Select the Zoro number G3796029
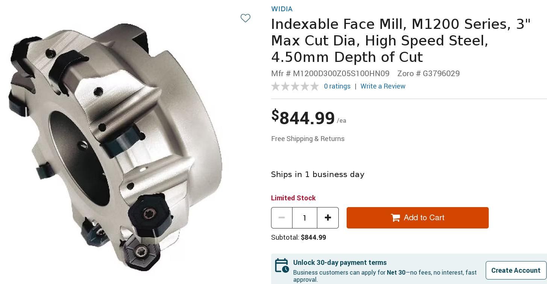This screenshot has width=547, height=284. coord(428,74)
